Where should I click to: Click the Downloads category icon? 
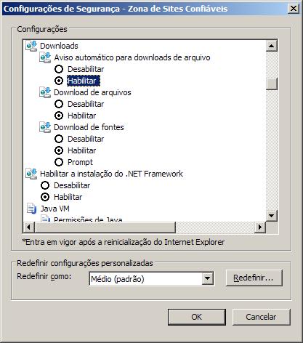click(31, 46)
